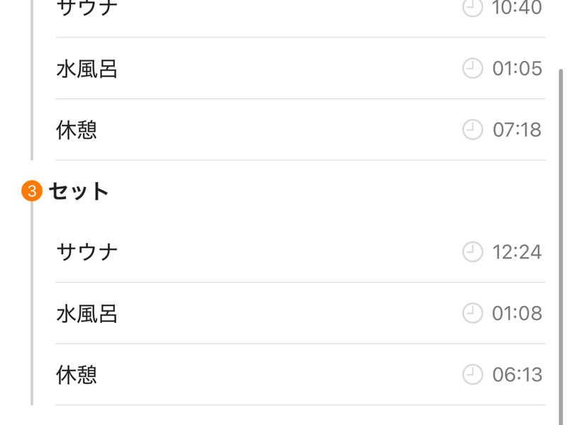
Task: Click the clock icon next to 06:13
Action: click(472, 374)
